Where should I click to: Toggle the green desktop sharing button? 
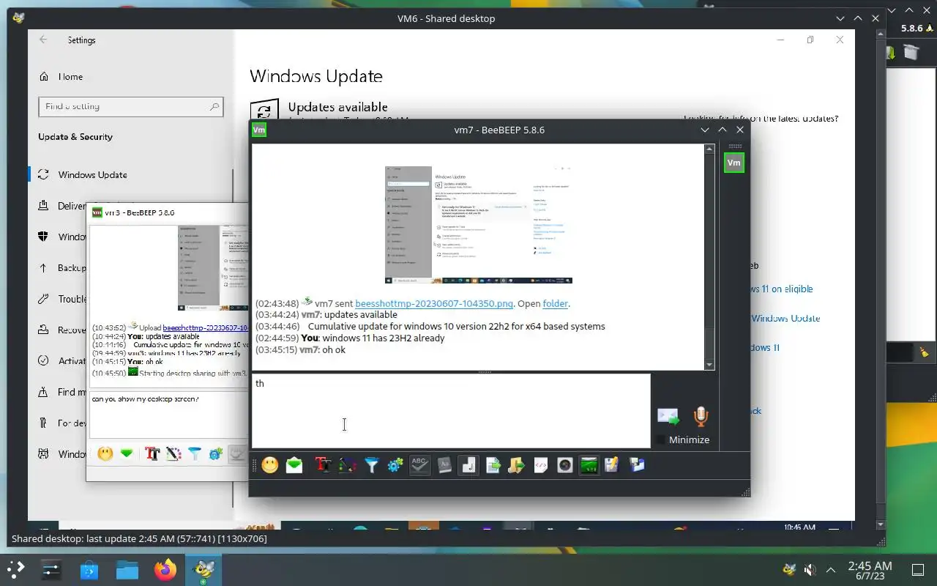click(x=589, y=465)
